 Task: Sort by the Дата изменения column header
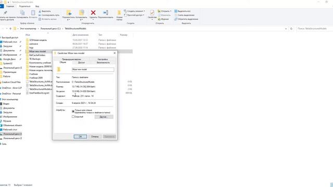tap(81, 35)
